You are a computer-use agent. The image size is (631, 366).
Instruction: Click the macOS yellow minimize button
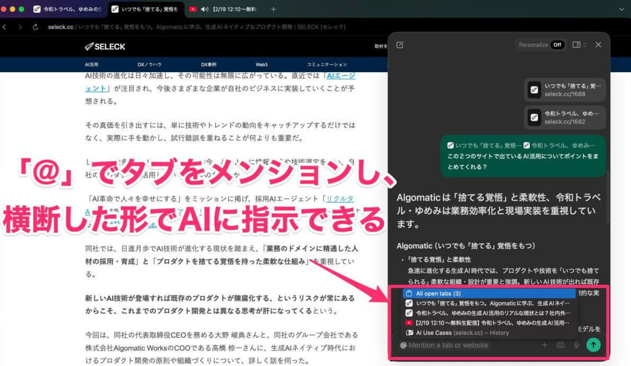click(13, 9)
